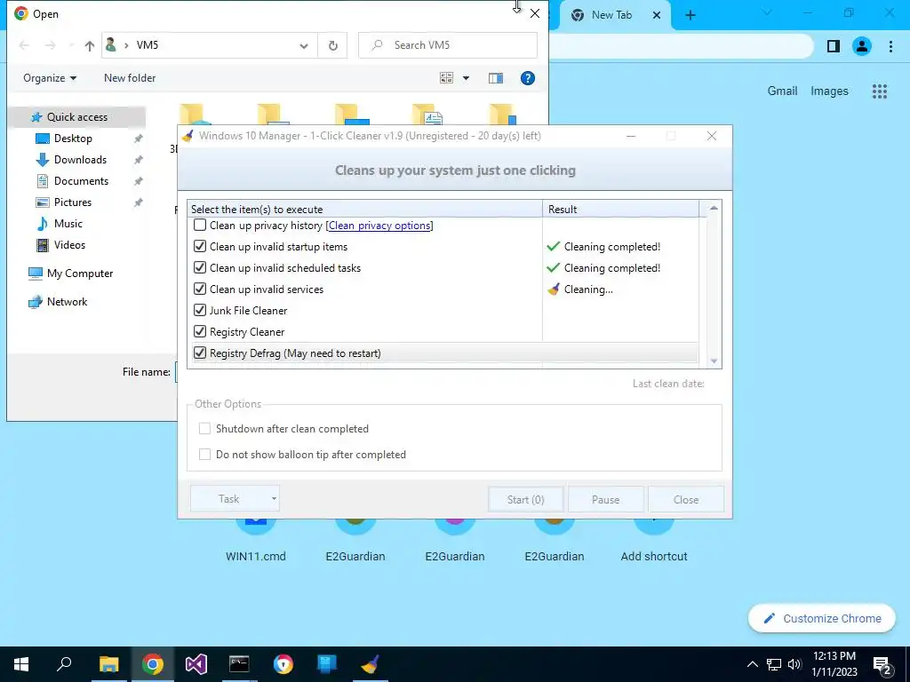Screen dimensions: 910x682
Task: Click the Result column header
Action: point(620,209)
